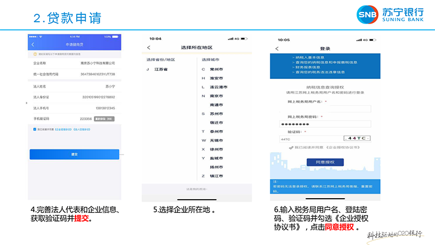Click the 选择省份/地区 column header
435x245 pixels.
coord(161,60)
